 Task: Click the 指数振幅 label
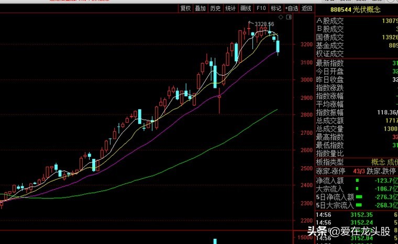pyautogui.click(x=329, y=112)
